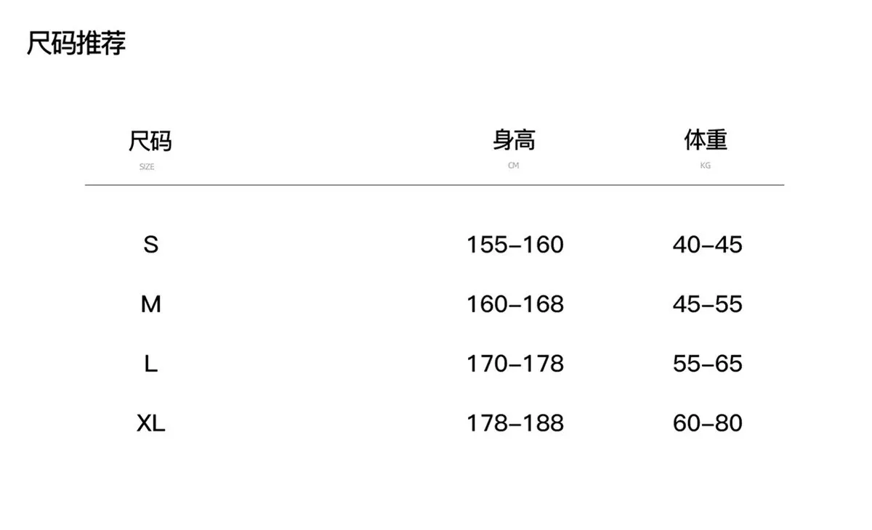Select the 尺码 column header
This screenshot has width=872, height=530.
tap(150, 140)
